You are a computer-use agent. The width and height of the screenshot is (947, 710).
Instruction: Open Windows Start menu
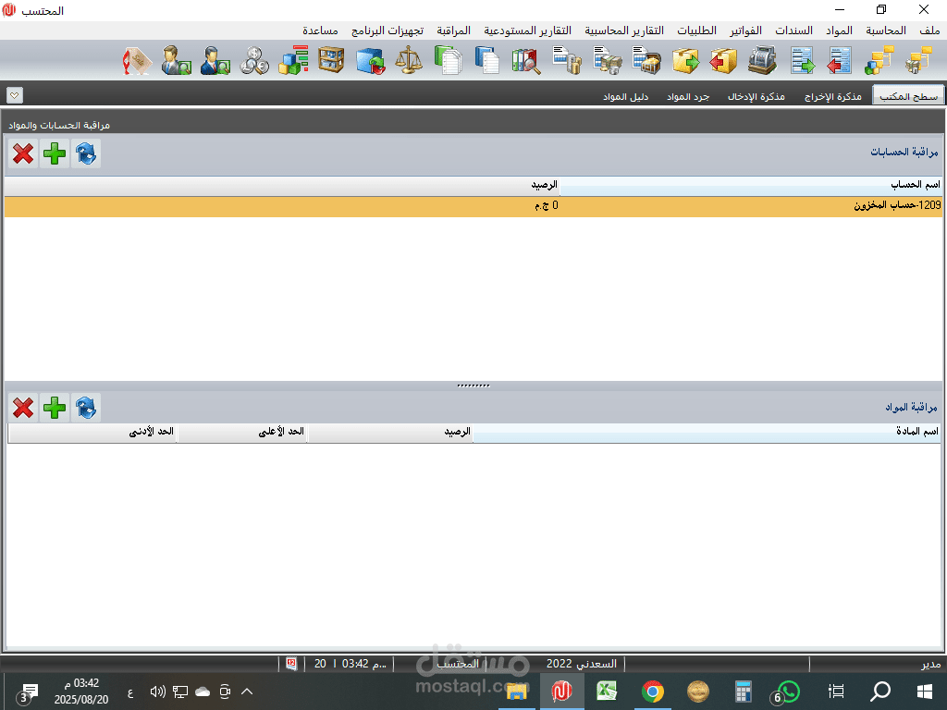924,692
